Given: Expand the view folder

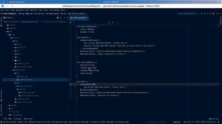Looking at the screenshot, I should click(14, 60).
